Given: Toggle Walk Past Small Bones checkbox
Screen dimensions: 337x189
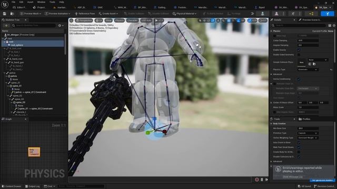Looking at the screenshot, I should 299,147.
